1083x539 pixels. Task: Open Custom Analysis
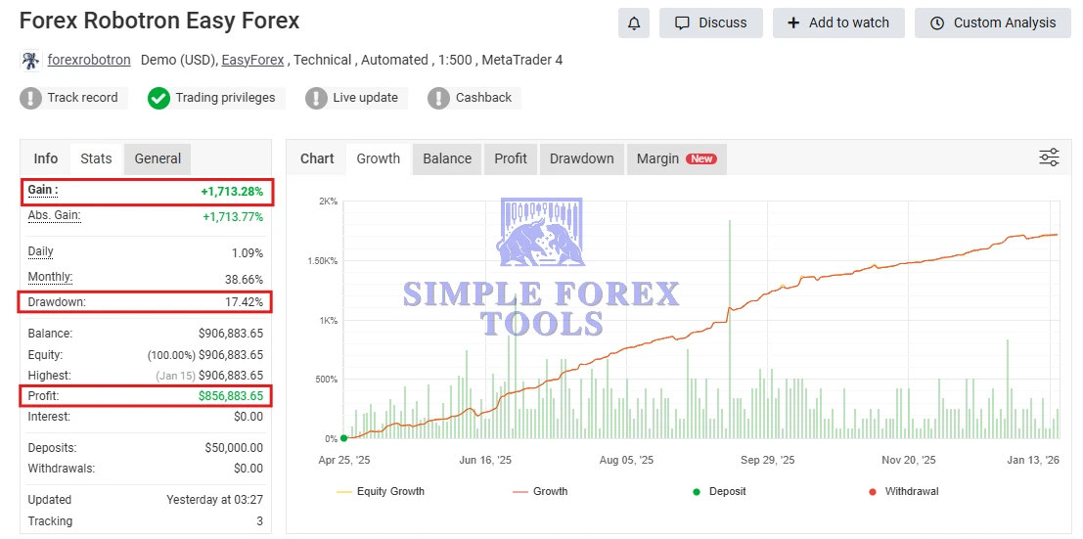(992, 22)
